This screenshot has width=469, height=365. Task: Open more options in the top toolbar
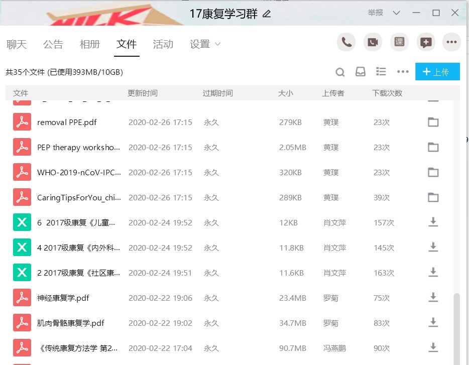[451, 42]
